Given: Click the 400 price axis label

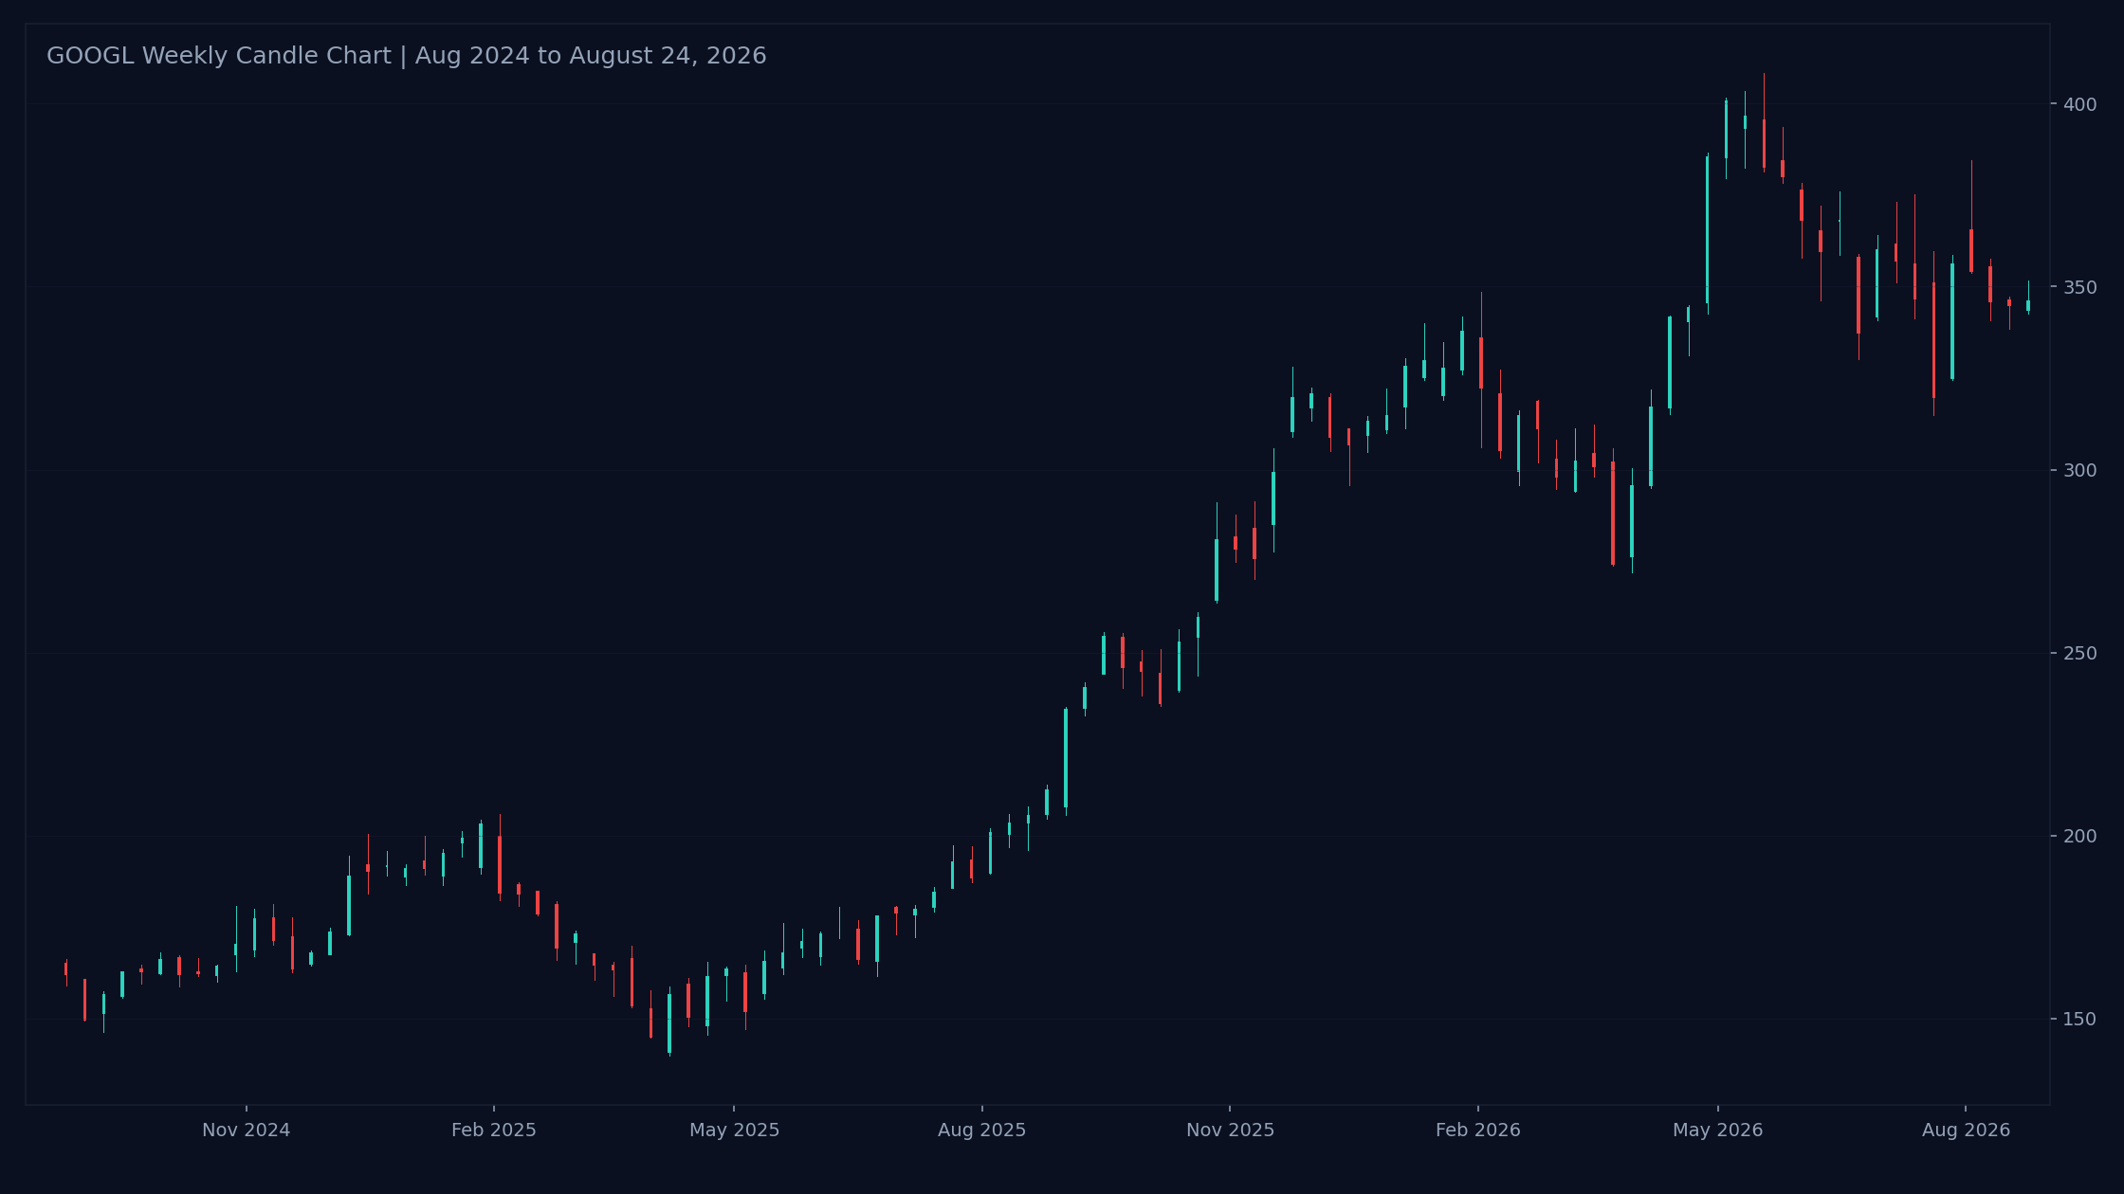Looking at the screenshot, I should point(2080,104).
